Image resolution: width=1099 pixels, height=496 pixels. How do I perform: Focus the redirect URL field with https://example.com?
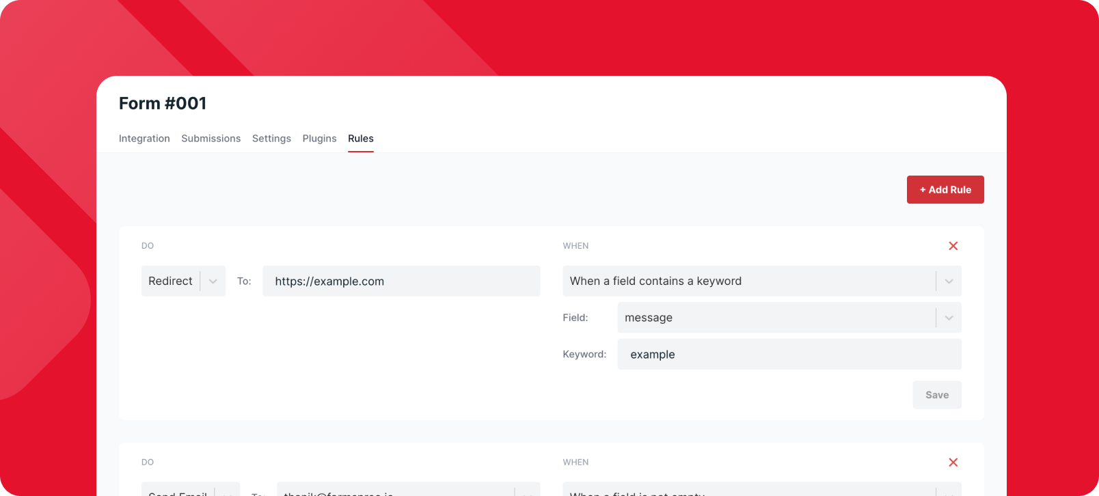tap(401, 281)
